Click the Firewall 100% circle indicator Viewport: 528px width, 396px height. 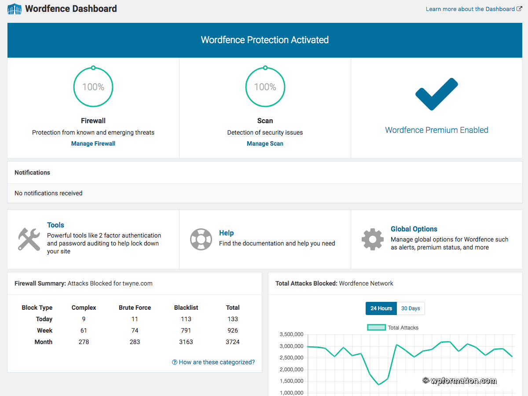93,86
